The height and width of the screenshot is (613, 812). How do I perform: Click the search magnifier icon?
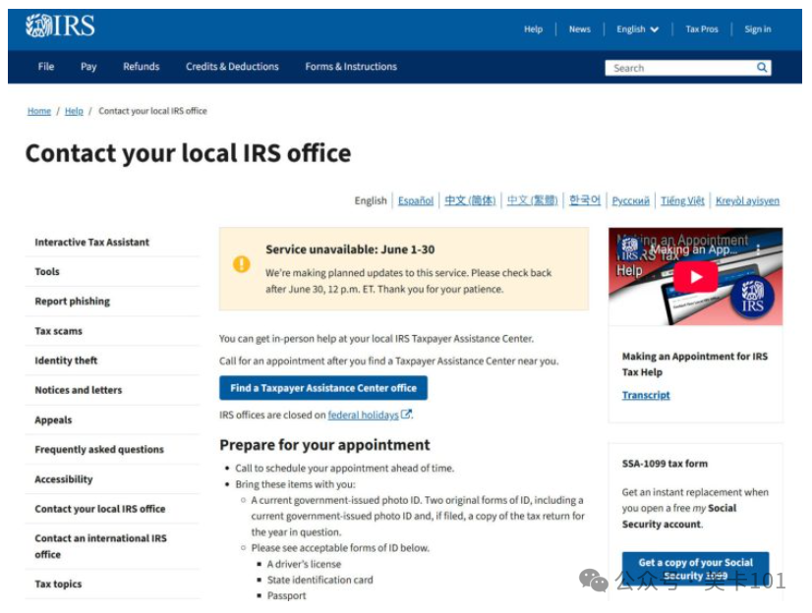pos(761,67)
